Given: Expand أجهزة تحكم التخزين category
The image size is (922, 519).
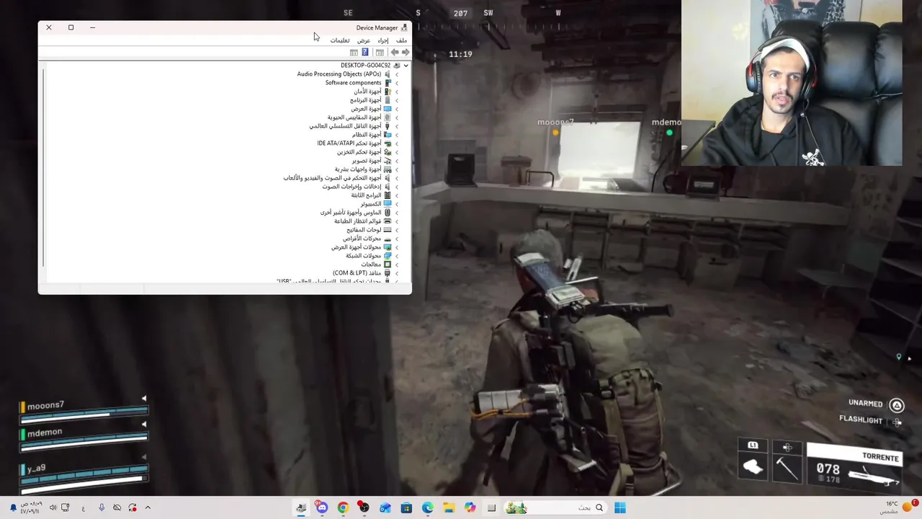Looking at the screenshot, I should (397, 152).
